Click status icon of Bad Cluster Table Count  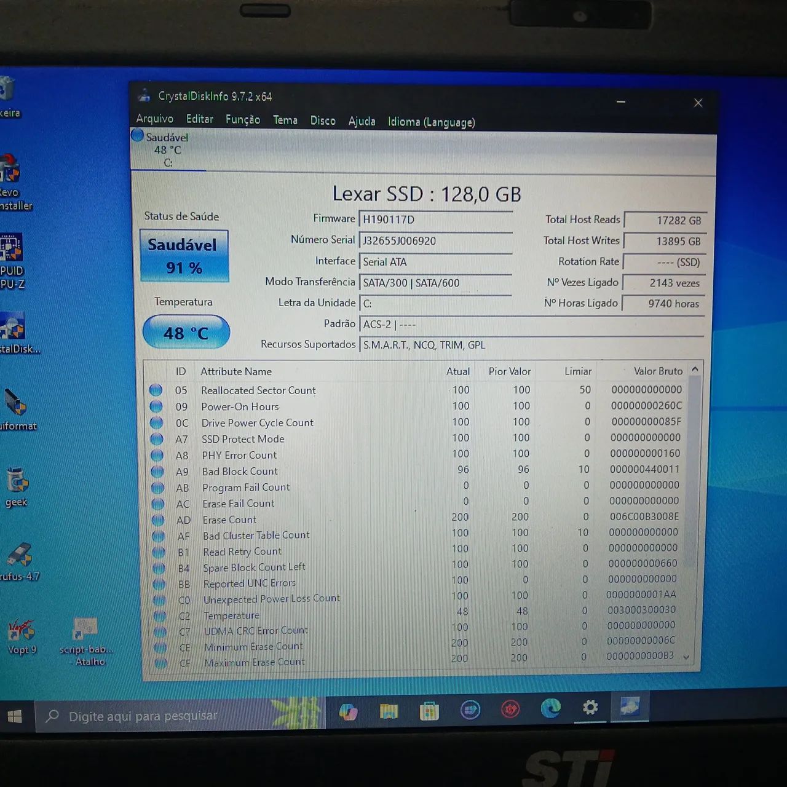click(159, 536)
